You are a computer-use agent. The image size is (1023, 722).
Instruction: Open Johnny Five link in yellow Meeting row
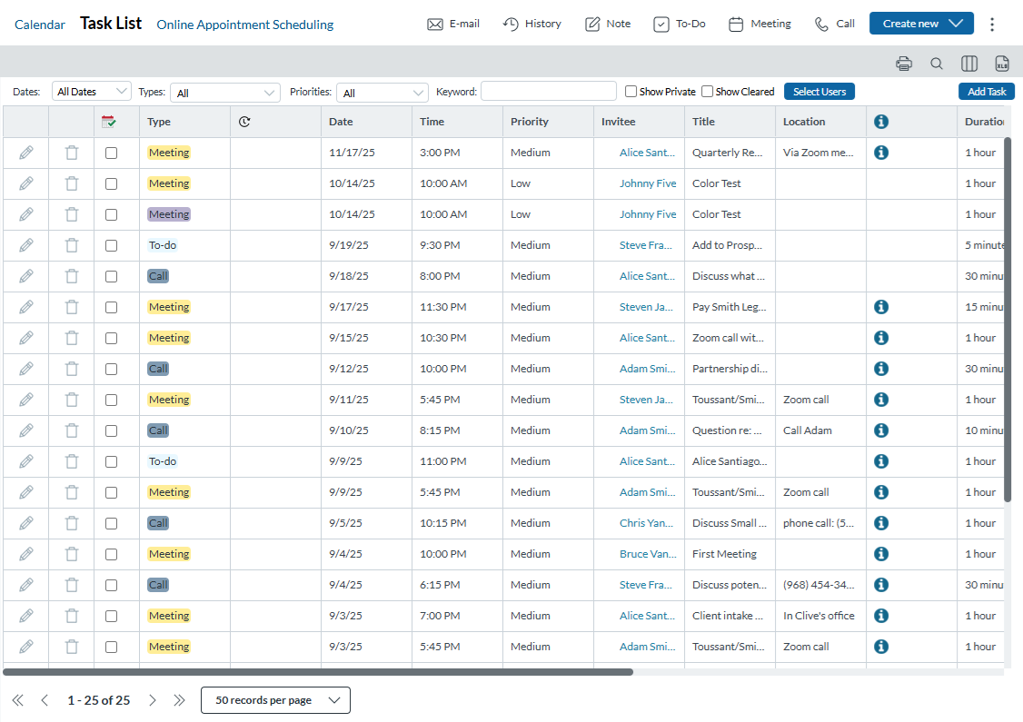(648, 183)
